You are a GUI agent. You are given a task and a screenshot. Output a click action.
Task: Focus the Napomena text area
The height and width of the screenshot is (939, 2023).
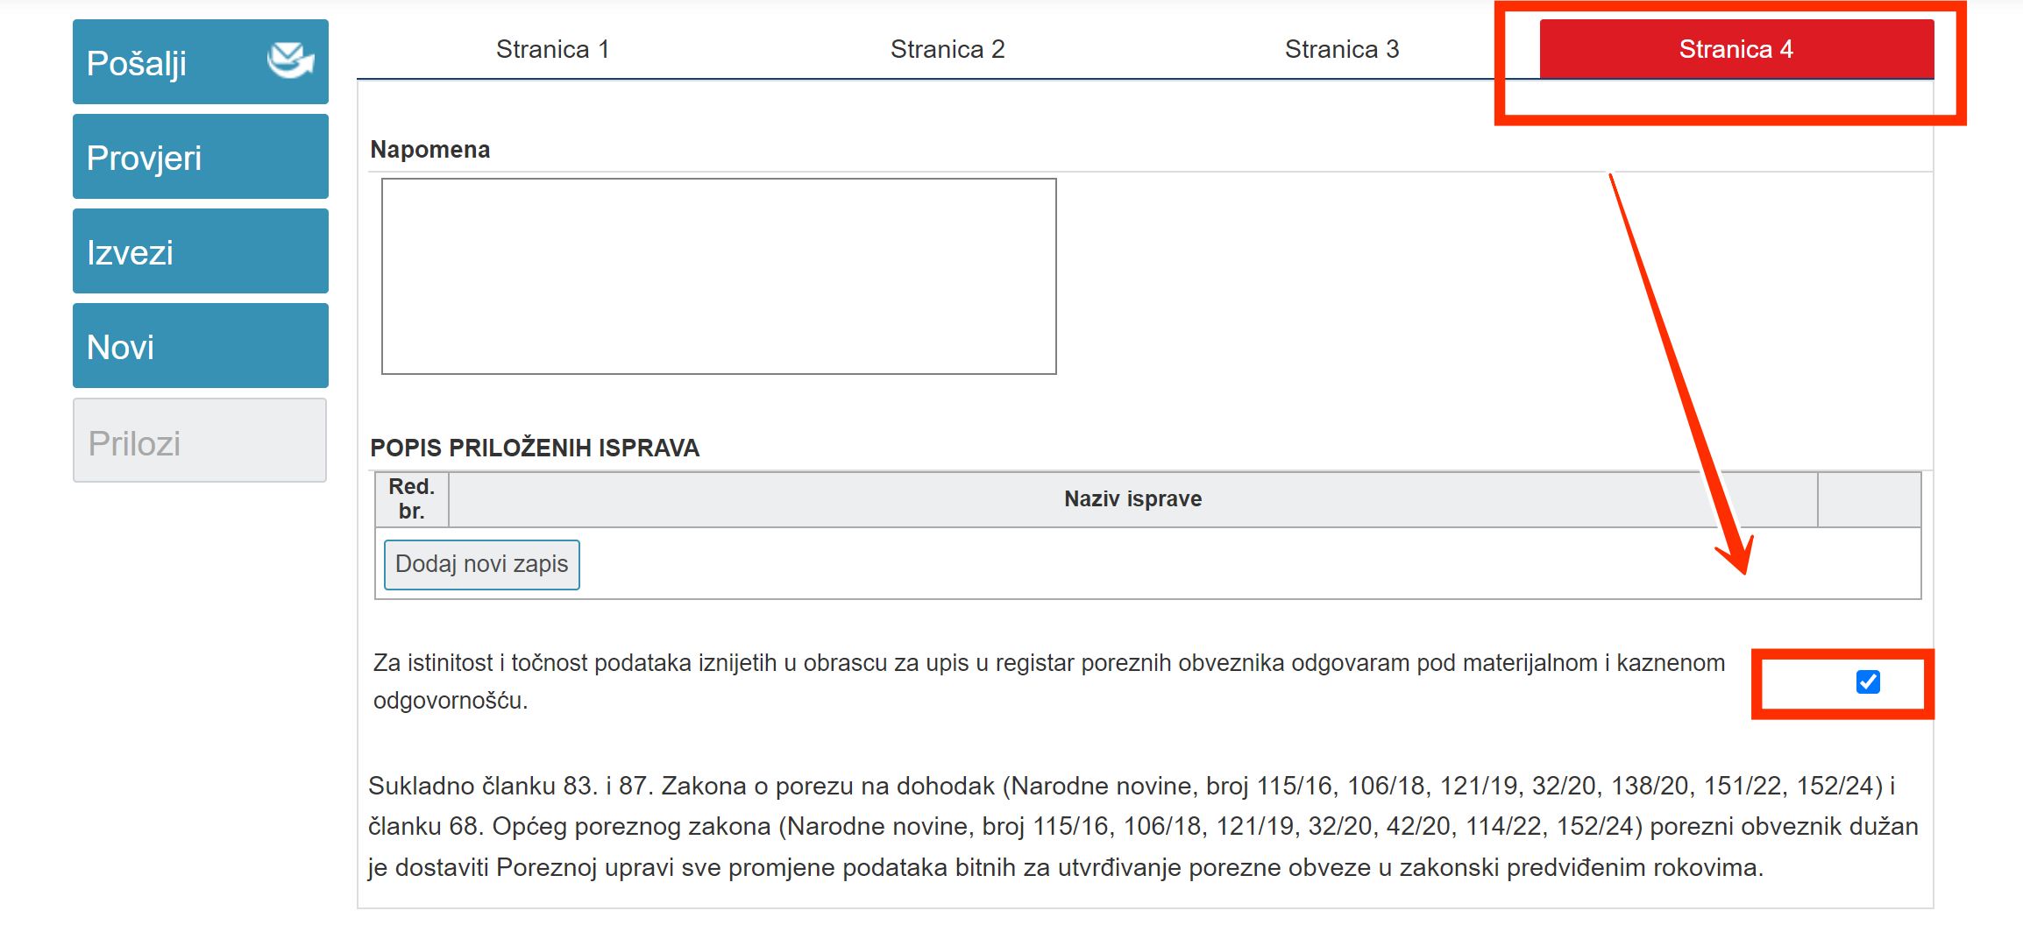719,277
